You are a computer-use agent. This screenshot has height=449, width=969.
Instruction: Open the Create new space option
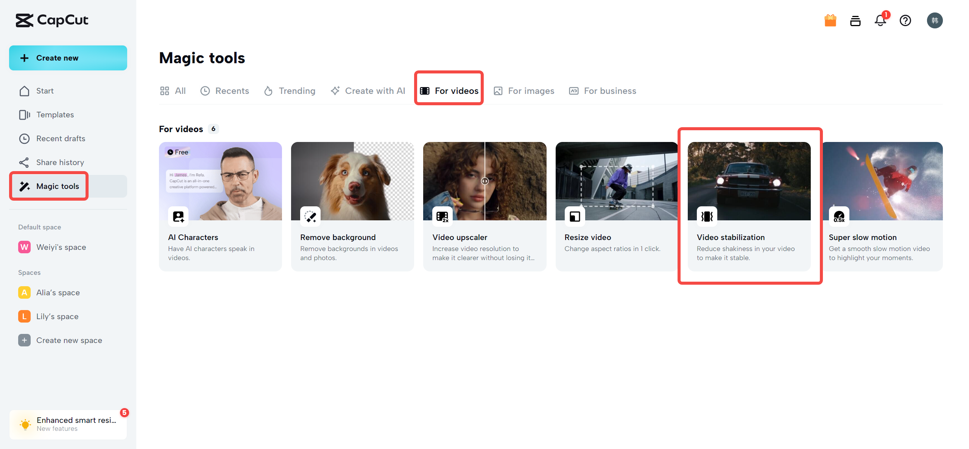point(69,340)
